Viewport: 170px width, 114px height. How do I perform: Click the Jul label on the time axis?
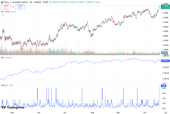(x=65, y=112)
